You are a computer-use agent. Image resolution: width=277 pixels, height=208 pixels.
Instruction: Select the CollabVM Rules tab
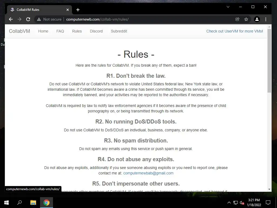(x=39, y=10)
